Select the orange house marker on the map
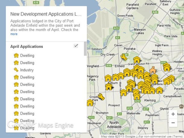Screen dimensions: 184x138 (153, 70)
